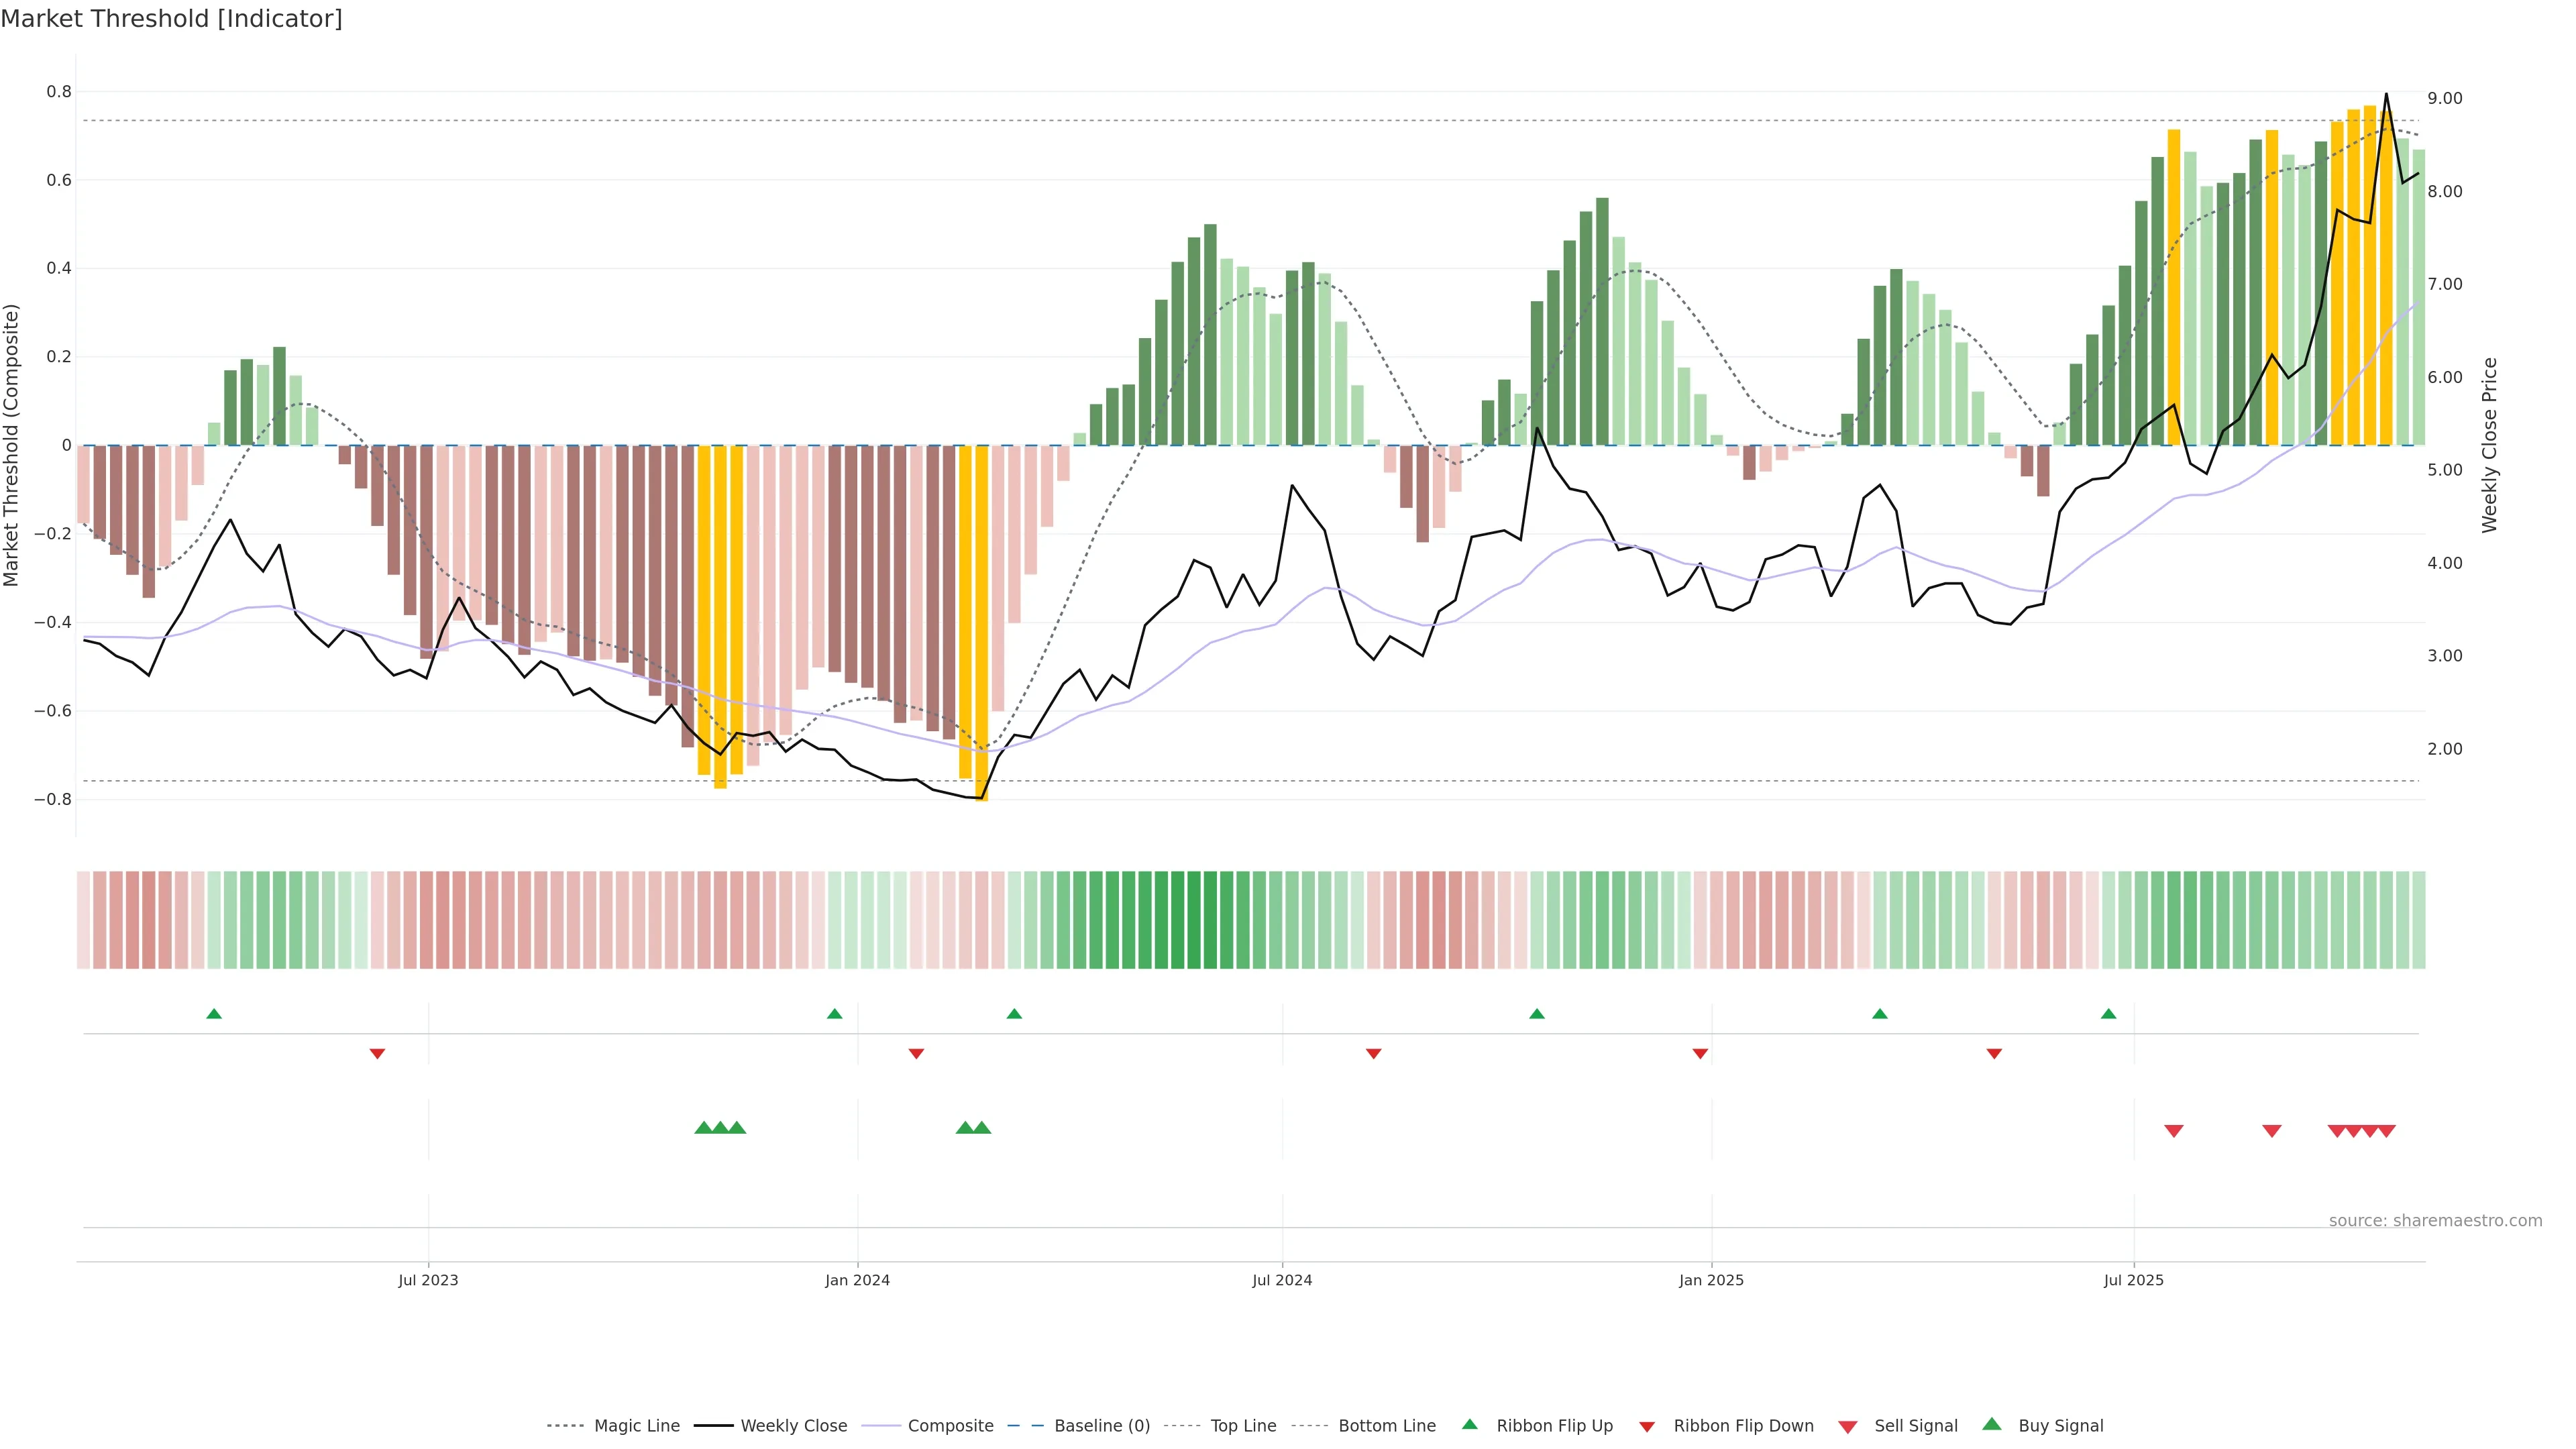Toggle the Weekly Close legend entry
Screen dimensions: 2576x1449
point(793,1425)
